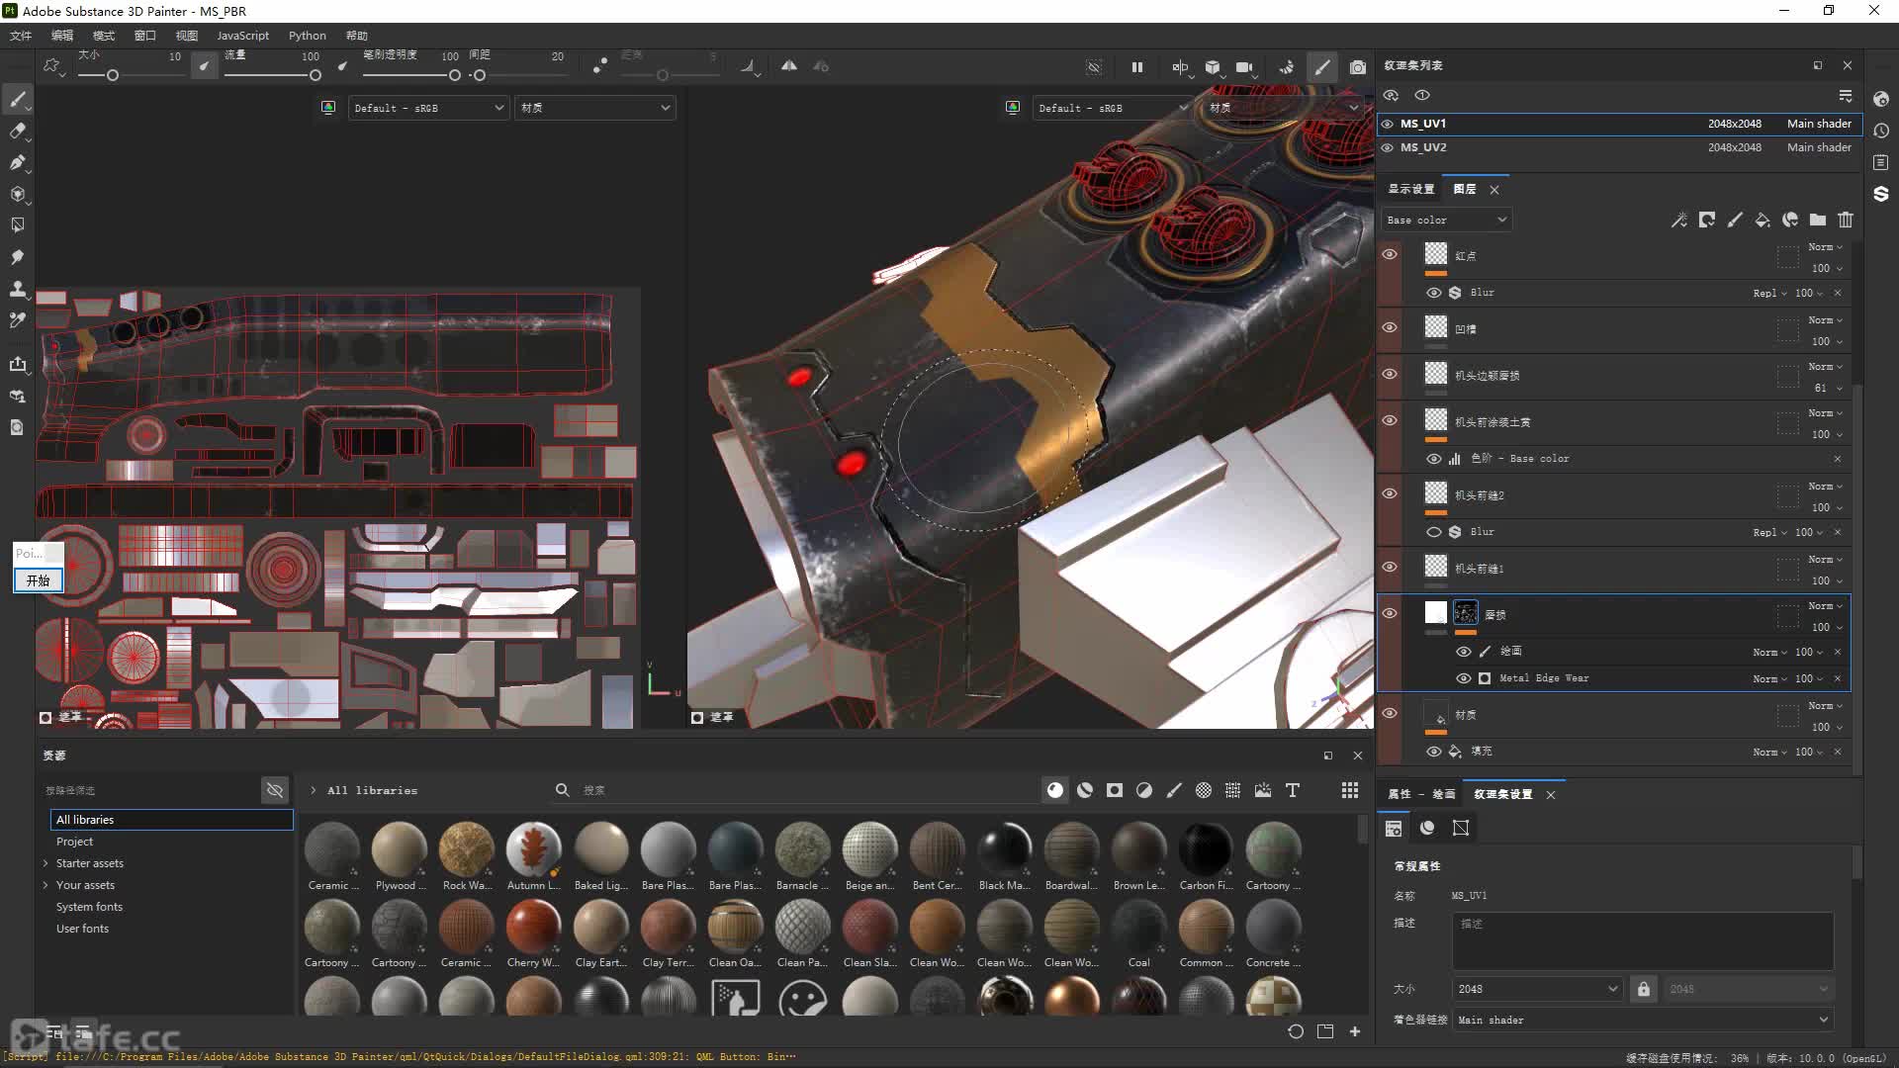Click the magic wand add effect icon
The width and height of the screenshot is (1899, 1068).
(x=1678, y=220)
